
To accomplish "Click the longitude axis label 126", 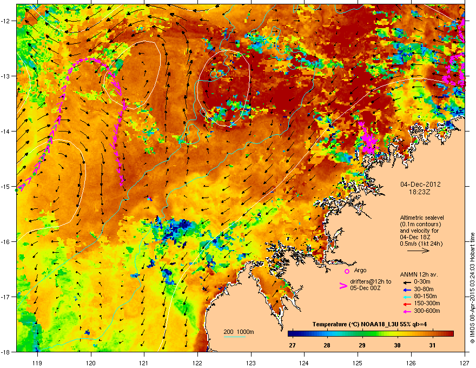I will [x=411, y=363].
